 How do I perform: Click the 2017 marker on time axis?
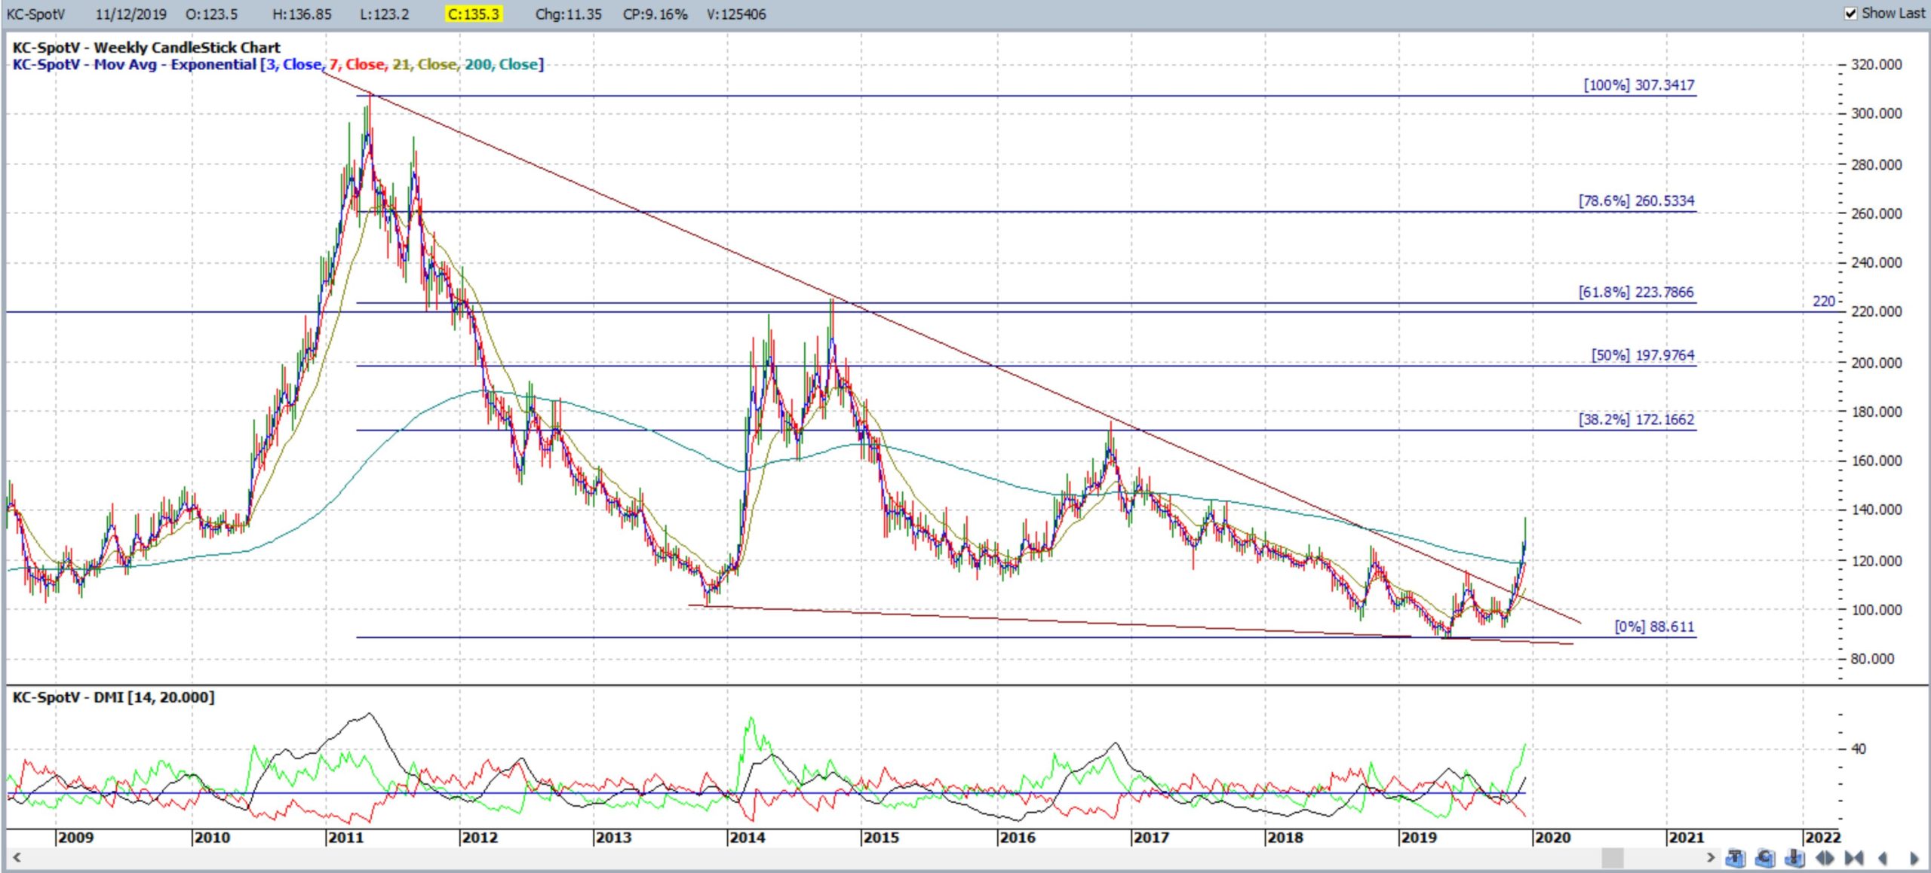pos(1151,838)
